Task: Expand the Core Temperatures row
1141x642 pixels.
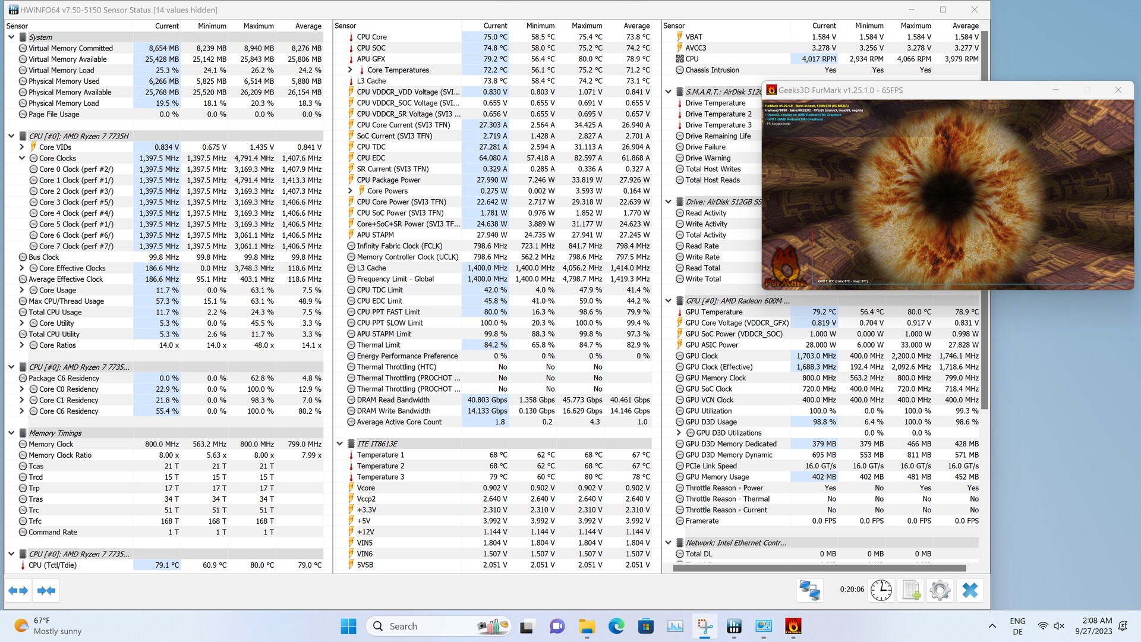Action: (350, 70)
